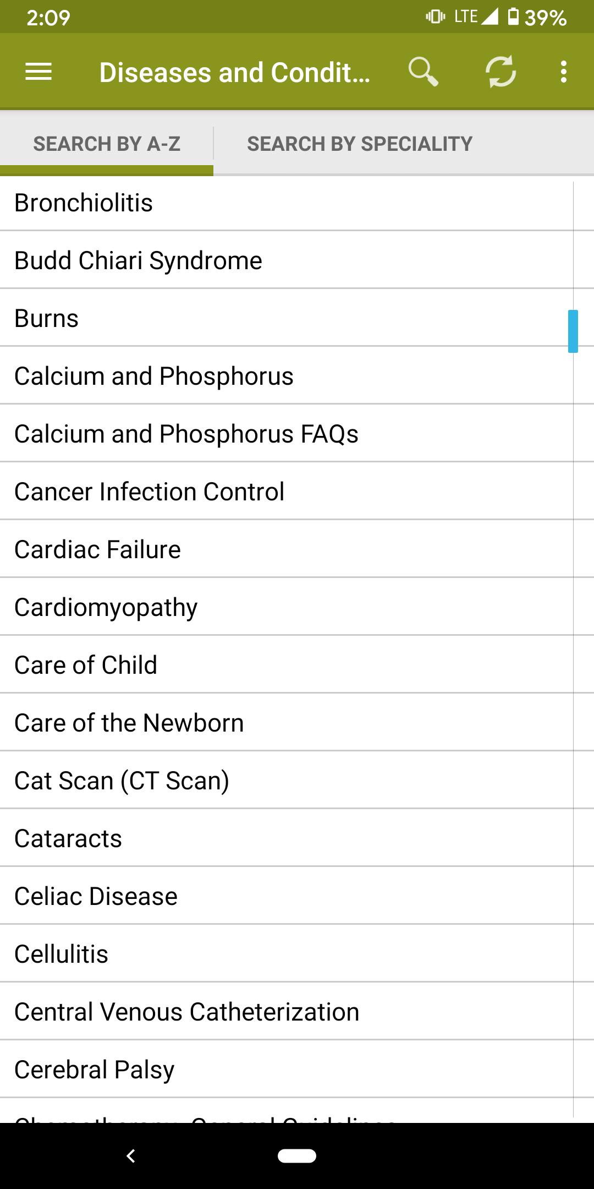Open the Bronchiolitis entry
594x1189 pixels.
(x=286, y=203)
